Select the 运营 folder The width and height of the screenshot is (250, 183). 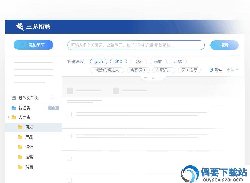pos(33,157)
